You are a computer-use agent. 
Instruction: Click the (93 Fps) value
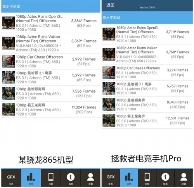tap(177, 91)
